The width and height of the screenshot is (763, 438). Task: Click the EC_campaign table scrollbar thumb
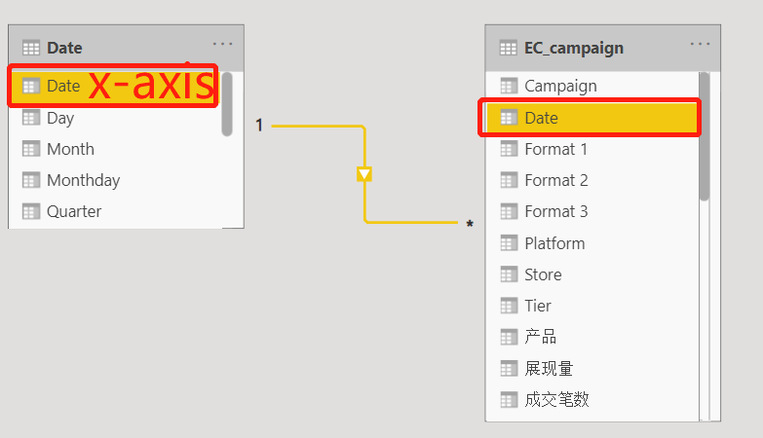tap(705, 136)
